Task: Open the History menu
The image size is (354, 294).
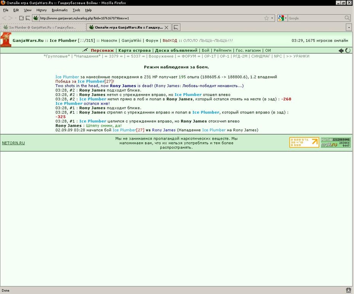Action: (x=41, y=10)
